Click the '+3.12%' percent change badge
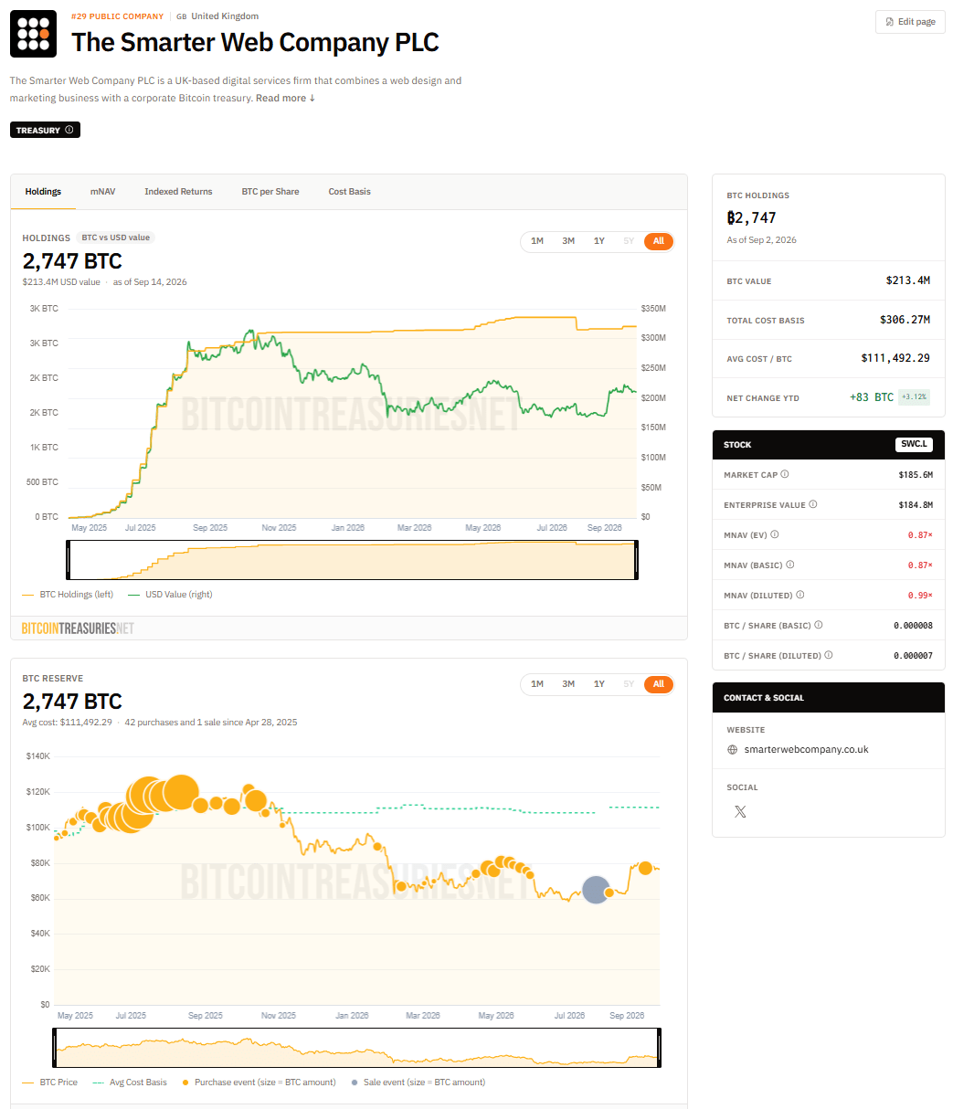This screenshot has width=953, height=1109. click(x=915, y=397)
